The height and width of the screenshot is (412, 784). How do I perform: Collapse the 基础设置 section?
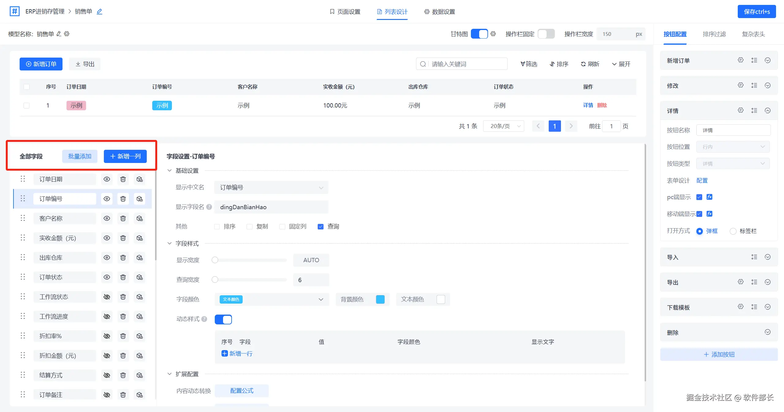tap(169, 171)
